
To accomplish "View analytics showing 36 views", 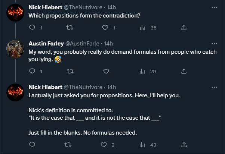I will click(x=142, y=28).
